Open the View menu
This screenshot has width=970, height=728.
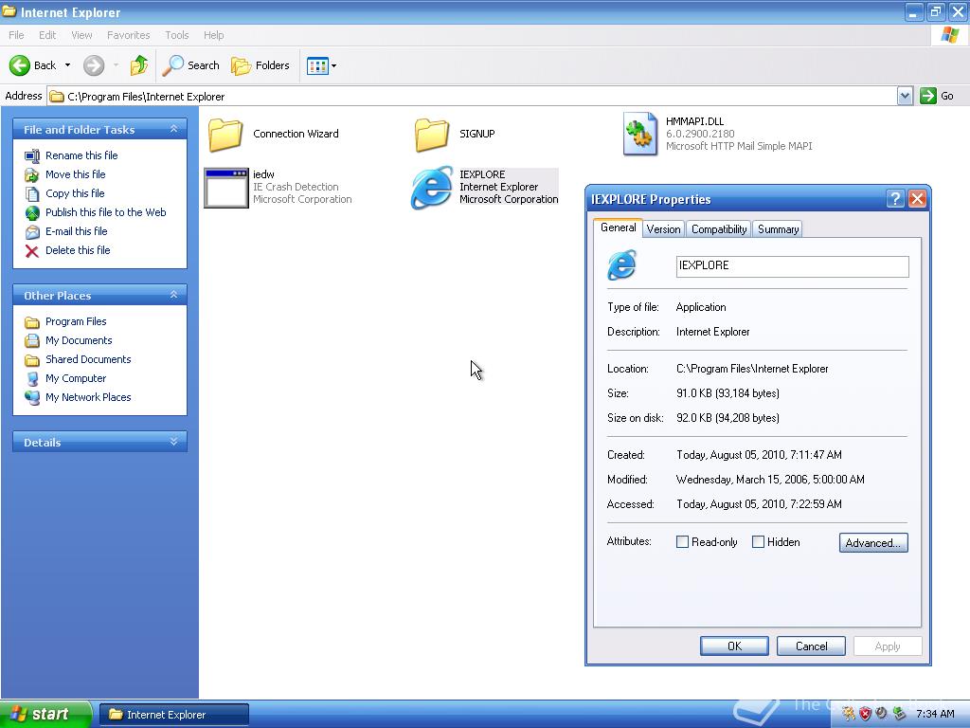tap(81, 35)
